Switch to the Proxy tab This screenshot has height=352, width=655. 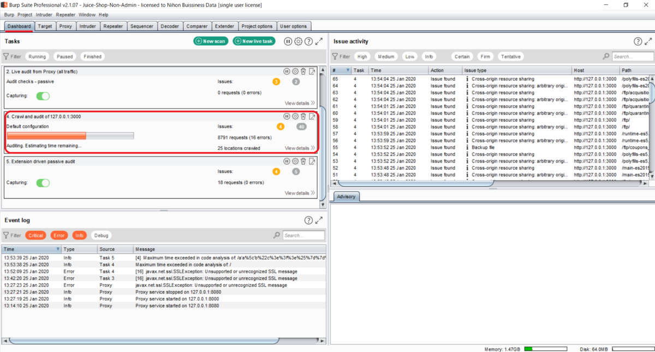point(65,26)
